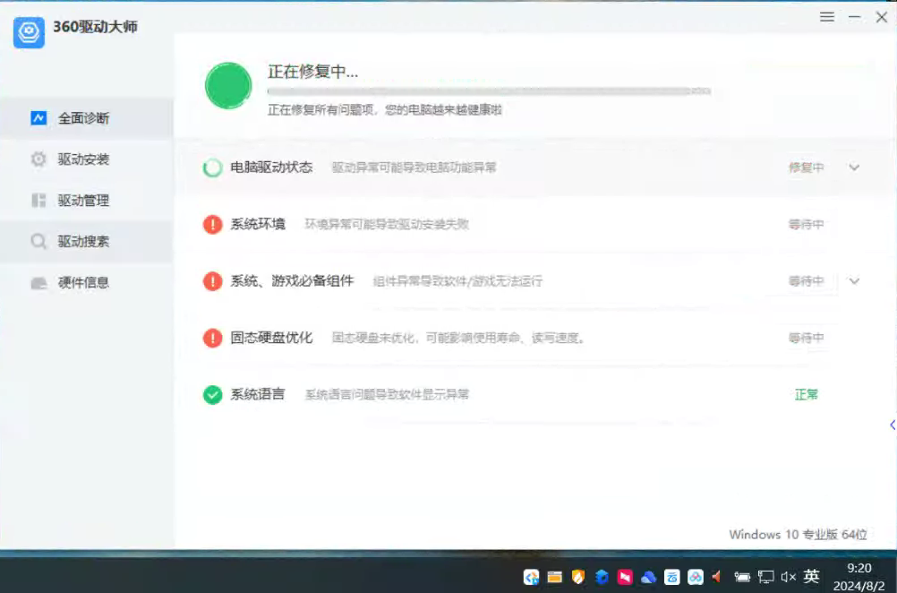
Task: Click the 360驱动大师 logo icon
Action: pyautogui.click(x=29, y=32)
